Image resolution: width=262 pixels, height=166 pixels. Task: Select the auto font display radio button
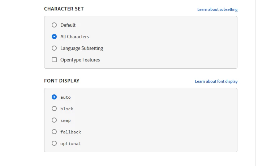[x=54, y=97]
